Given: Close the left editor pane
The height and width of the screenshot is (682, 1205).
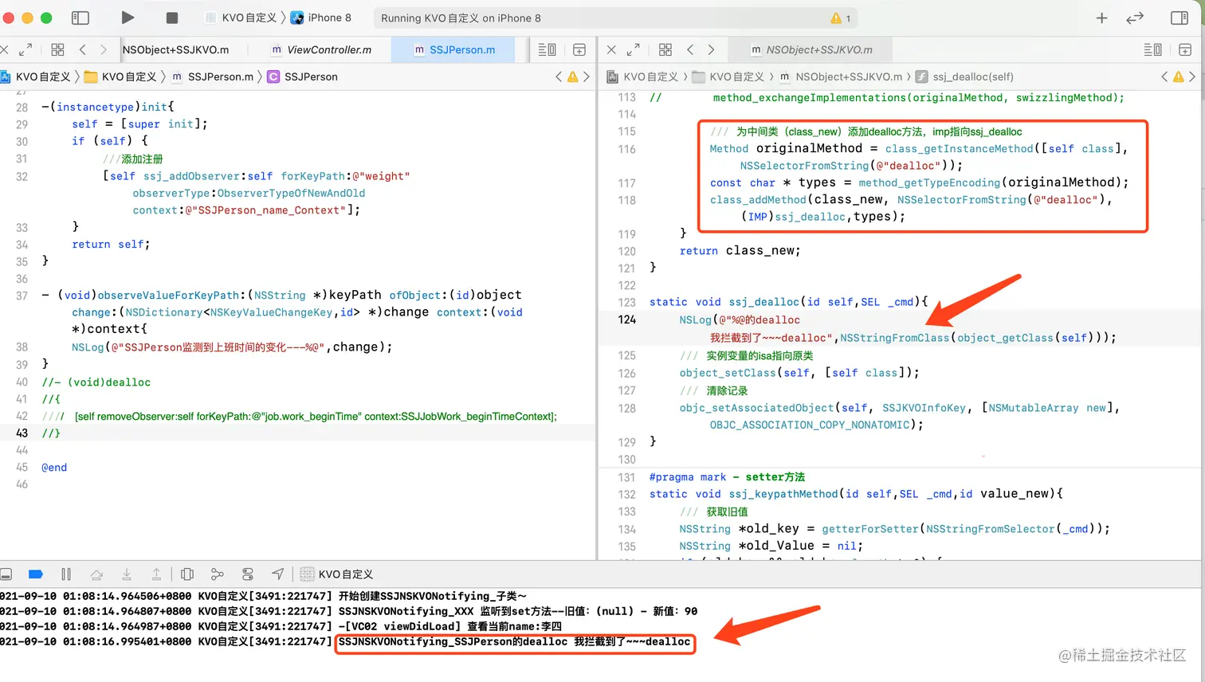Looking at the screenshot, I should 4,49.
